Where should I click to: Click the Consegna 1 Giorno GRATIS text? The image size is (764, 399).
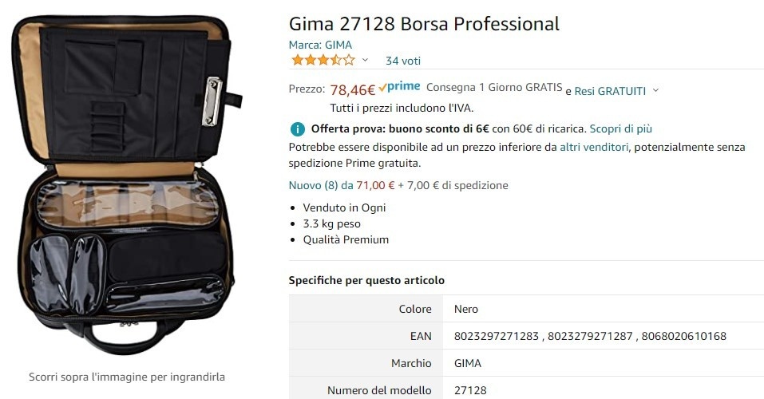click(x=494, y=87)
